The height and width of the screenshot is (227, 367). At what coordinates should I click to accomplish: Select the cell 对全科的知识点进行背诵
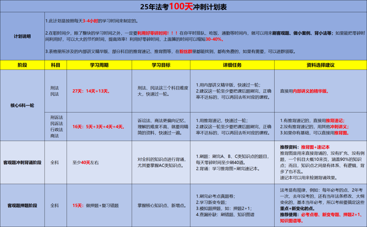161,162
